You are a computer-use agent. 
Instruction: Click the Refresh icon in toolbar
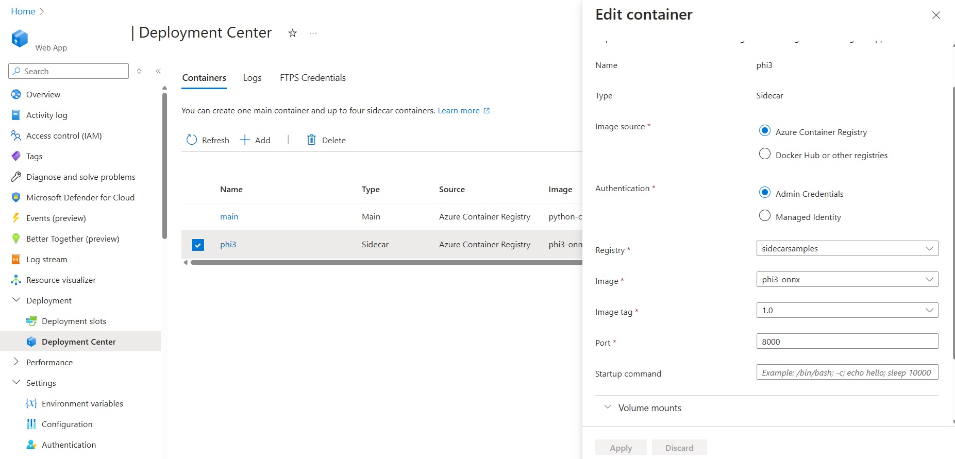(192, 140)
